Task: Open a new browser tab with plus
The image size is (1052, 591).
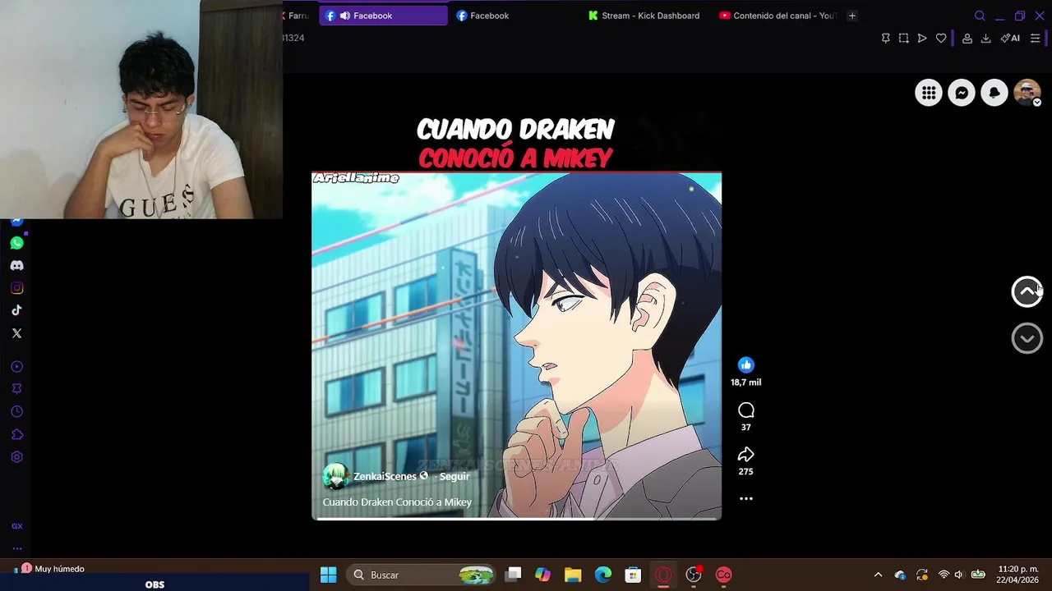Action: point(852,16)
